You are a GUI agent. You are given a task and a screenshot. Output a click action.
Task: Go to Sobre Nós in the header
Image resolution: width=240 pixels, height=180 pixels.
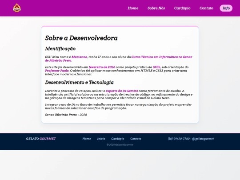(x=156, y=8)
